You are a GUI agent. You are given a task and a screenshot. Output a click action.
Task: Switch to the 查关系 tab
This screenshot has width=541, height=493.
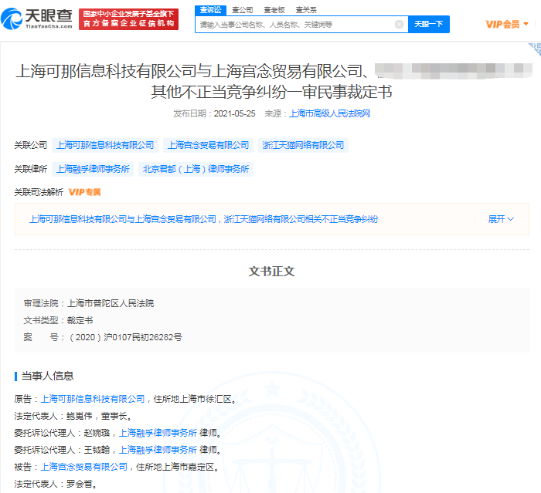pos(306,10)
